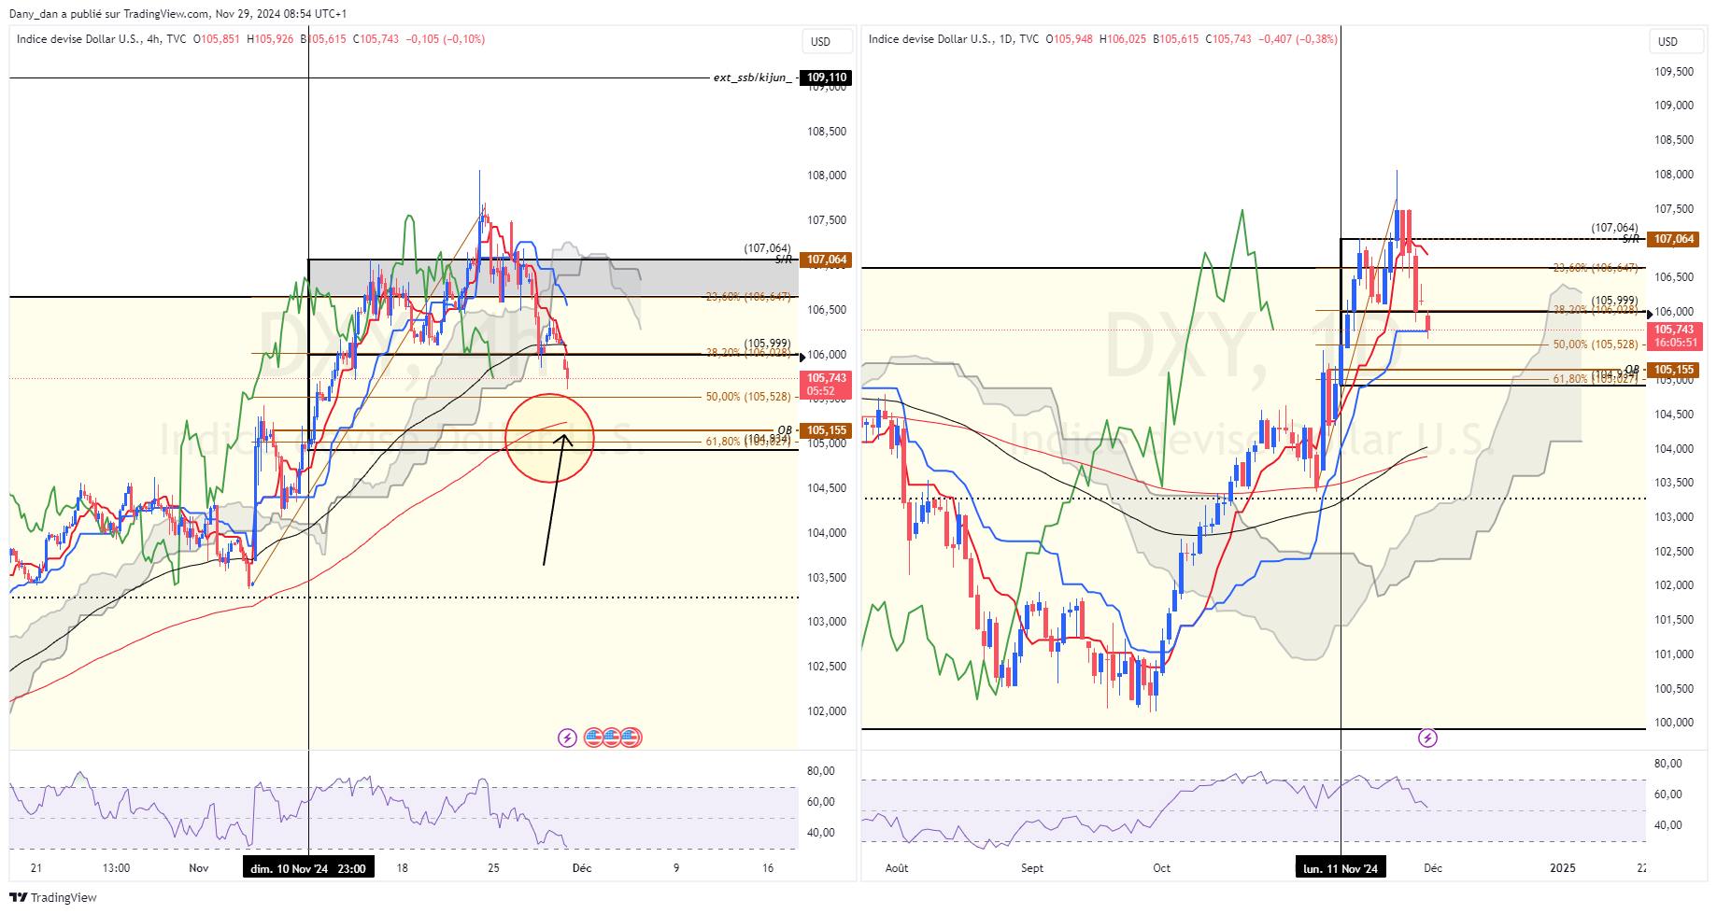Screen dimensions: 1717x914
Task: Click the 80,00 RSI scale value on the 4h chart
Action: pos(821,771)
